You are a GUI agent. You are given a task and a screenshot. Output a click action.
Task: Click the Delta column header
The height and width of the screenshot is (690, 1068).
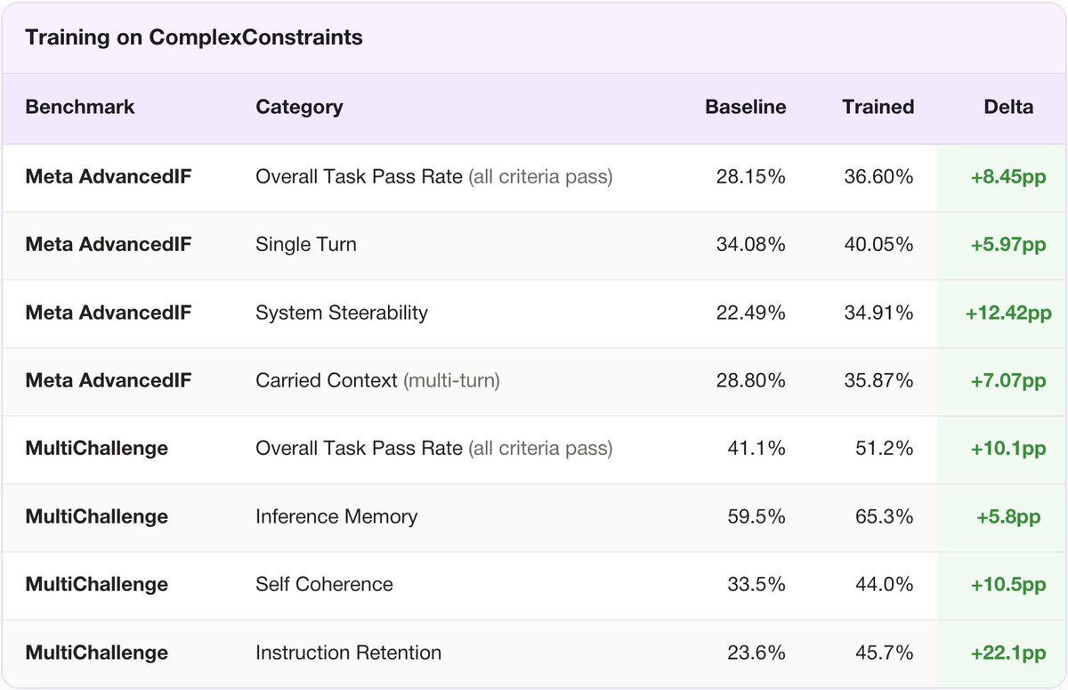point(1008,107)
